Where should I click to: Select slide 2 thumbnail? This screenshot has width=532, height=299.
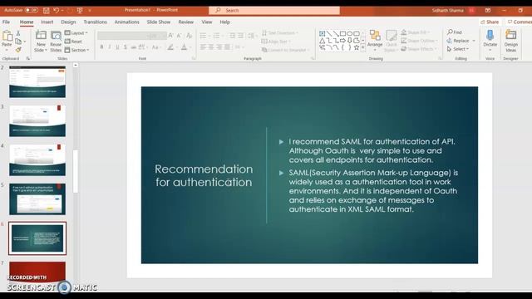[x=37, y=81]
